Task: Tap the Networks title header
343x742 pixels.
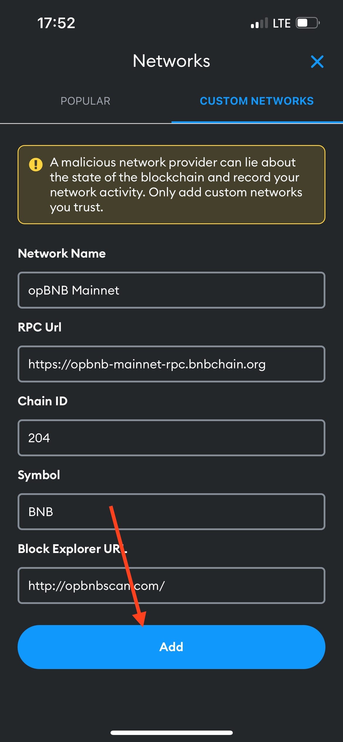Action: click(171, 61)
